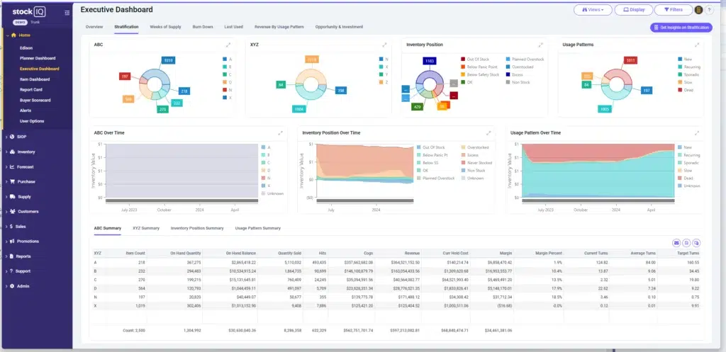Click the Supply truck icon
The image size is (726, 352).
tap(12, 197)
